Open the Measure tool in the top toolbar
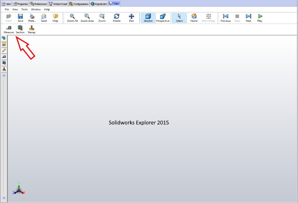Image resolution: width=298 pixels, height=203 pixels. click(x=9, y=29)
